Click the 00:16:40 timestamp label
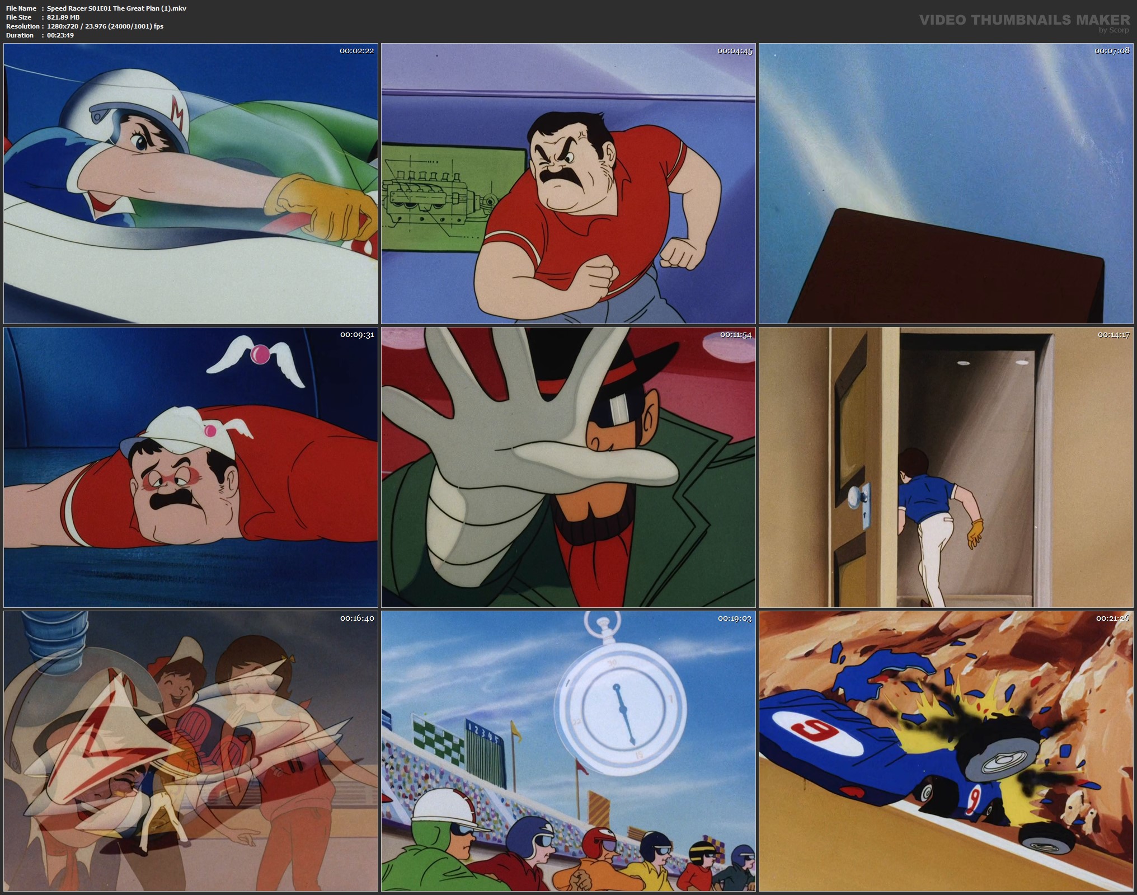Screen dimensions: 1137x895 point(357,618)
